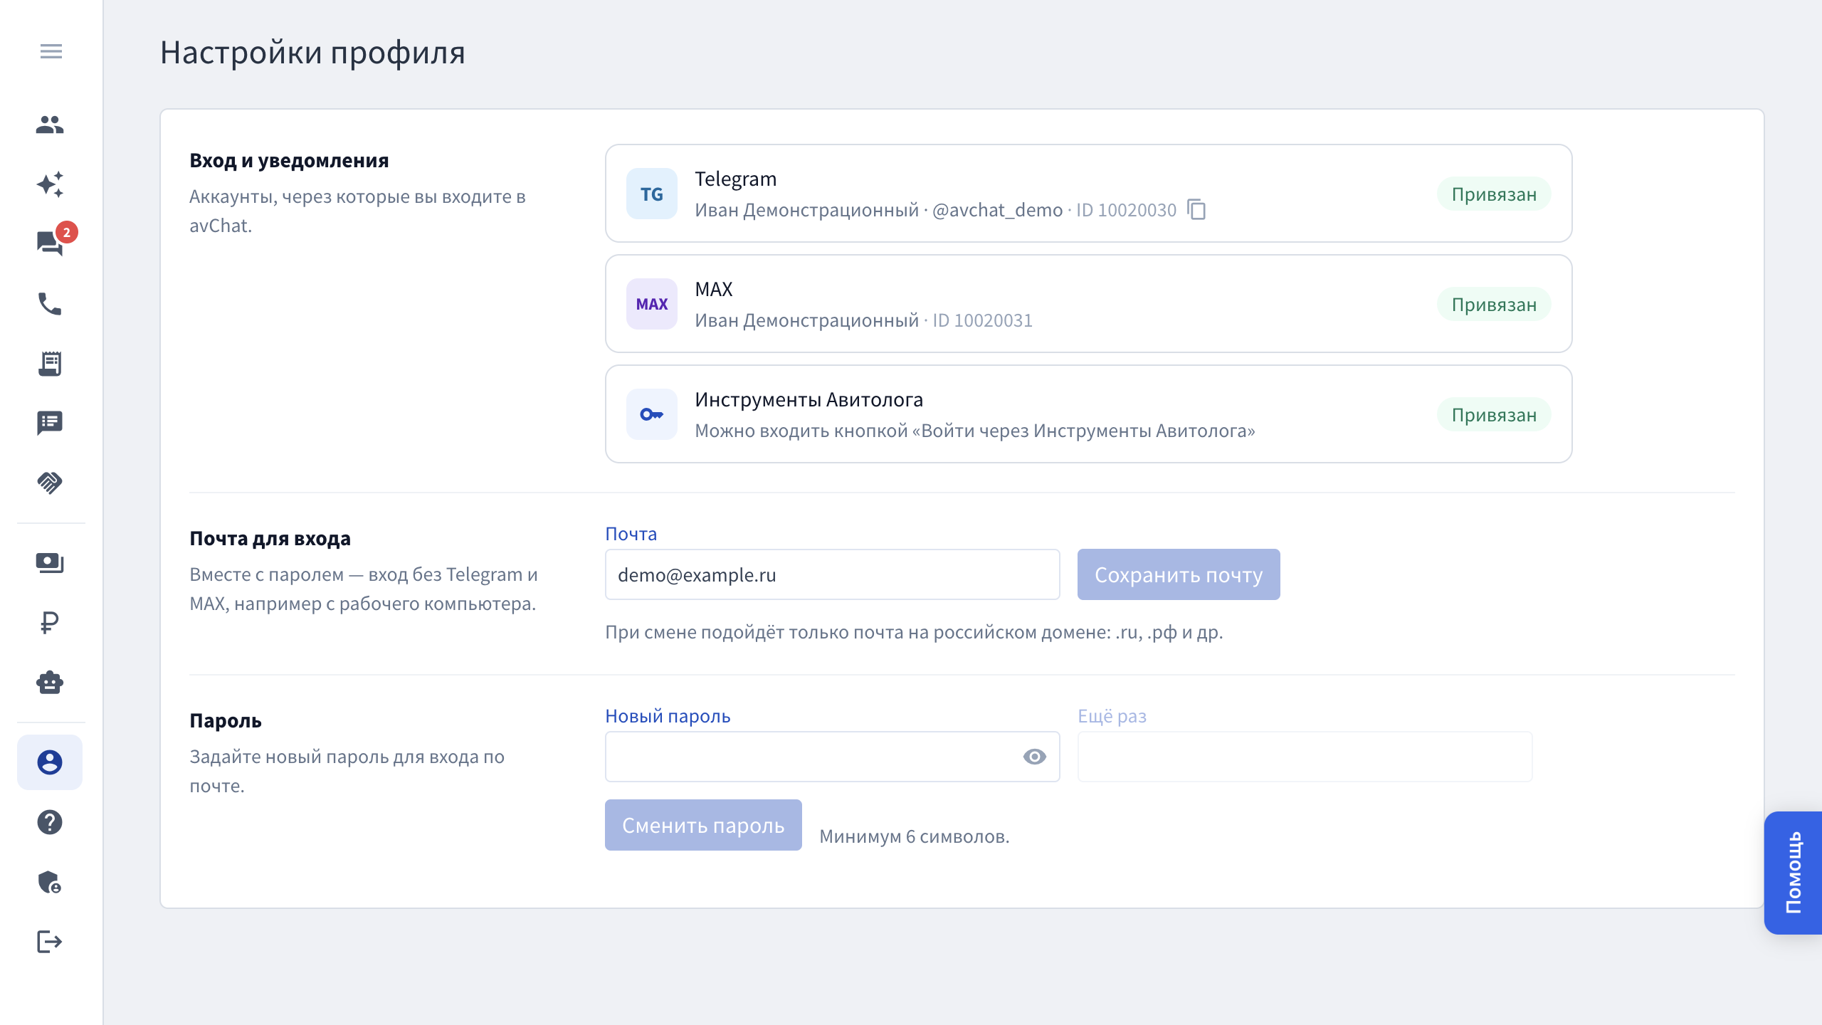This screenshot has width=1822, height=1025.
Task: Open the question mark help icon
Action: click(50, 822)
